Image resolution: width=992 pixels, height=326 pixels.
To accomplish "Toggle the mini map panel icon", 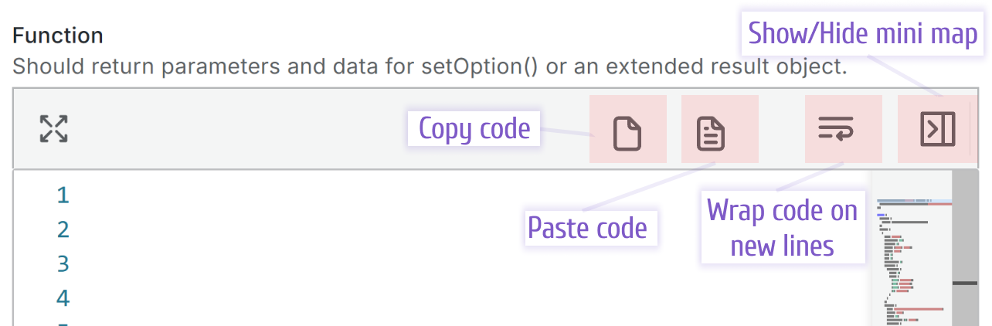I will click(x=938, y=129).
